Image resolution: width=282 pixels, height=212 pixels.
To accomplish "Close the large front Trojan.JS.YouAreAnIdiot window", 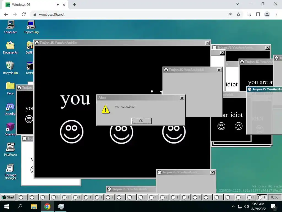I will point(208,43).
